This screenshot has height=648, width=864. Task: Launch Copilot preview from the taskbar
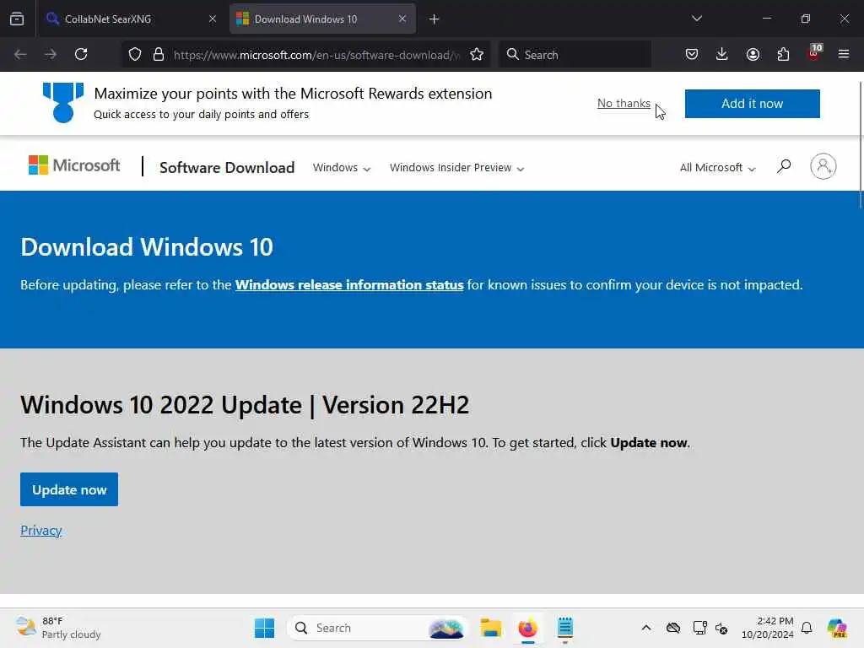(836, 628)
